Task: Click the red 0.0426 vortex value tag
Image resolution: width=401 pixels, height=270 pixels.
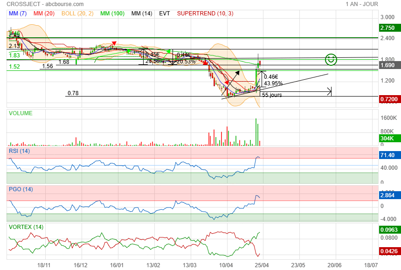Action: pos(390,251)
